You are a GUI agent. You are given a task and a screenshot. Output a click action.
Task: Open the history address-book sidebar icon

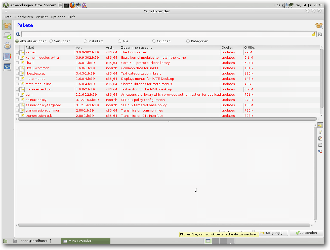[x=7, y=56]
